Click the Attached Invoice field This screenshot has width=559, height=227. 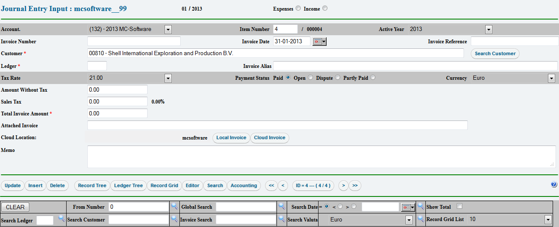click(x=277, y=125)
